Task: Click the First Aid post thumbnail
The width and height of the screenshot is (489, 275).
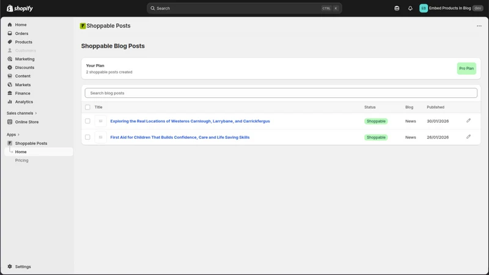Action: point(100,137)
